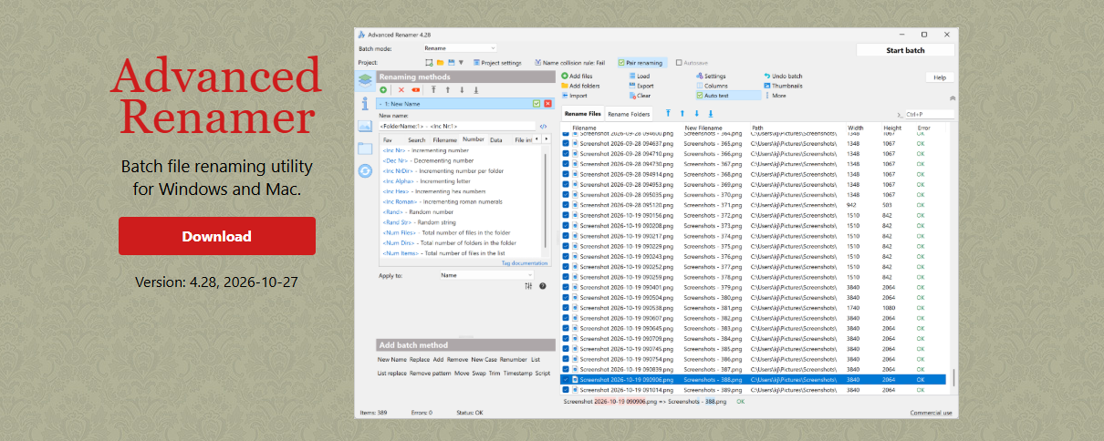Open the Renaming methods layers icon in sidebar

coord(365,81)
